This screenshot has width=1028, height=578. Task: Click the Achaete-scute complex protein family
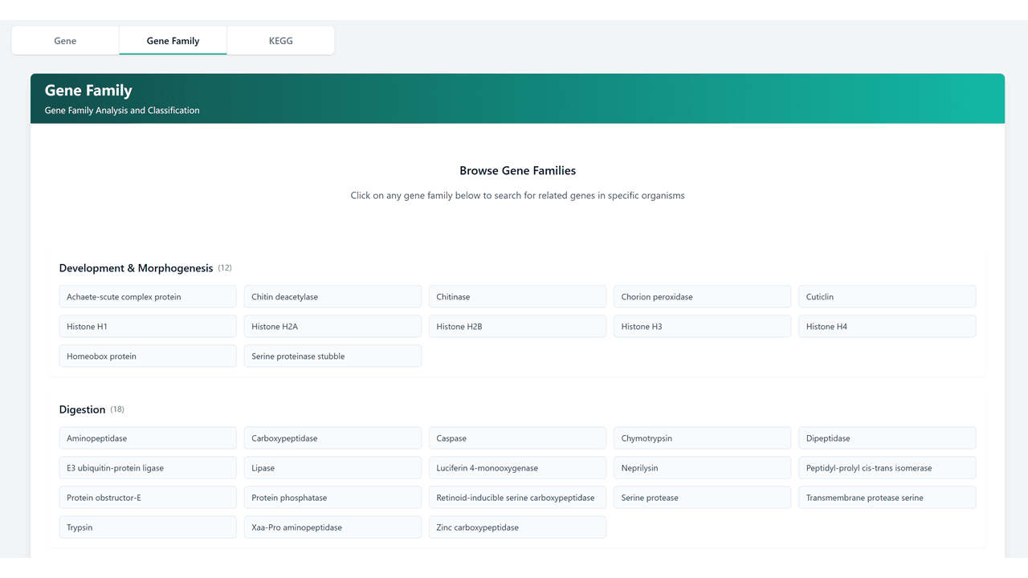[x=148, y=297]
